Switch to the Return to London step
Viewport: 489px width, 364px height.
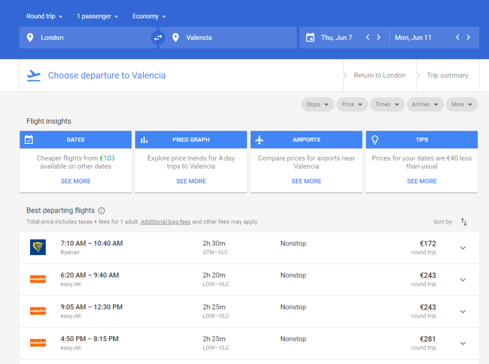[379, 75]
